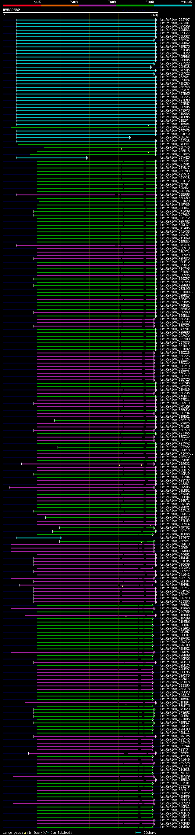Image resolution: width=195 pixels, height=835 pixels.
Task: Click label UniRef100_A0FHB6
Action: [x=175, y=57]
